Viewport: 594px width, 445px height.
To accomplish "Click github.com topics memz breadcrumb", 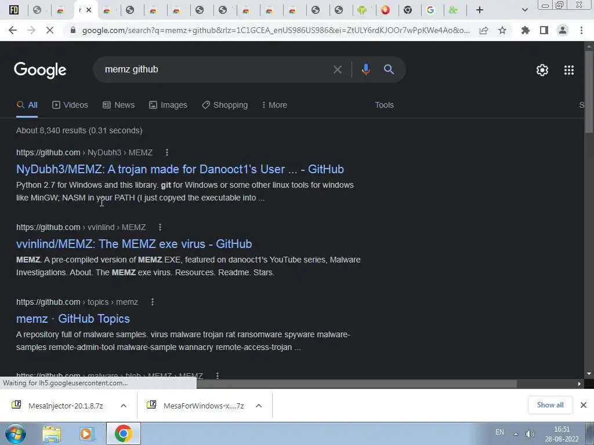I will [x=77, y=302].
